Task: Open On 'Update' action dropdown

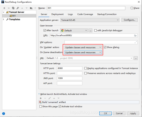Action: [83, 47]
